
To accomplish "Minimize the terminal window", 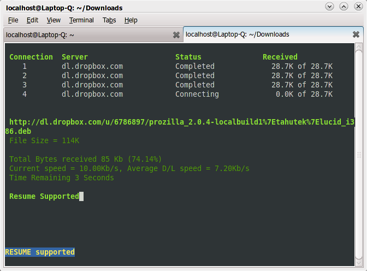I will click(329, 7).
